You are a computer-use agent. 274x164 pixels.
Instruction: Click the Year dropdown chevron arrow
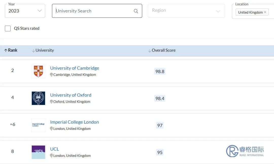(x=40, y=11)
